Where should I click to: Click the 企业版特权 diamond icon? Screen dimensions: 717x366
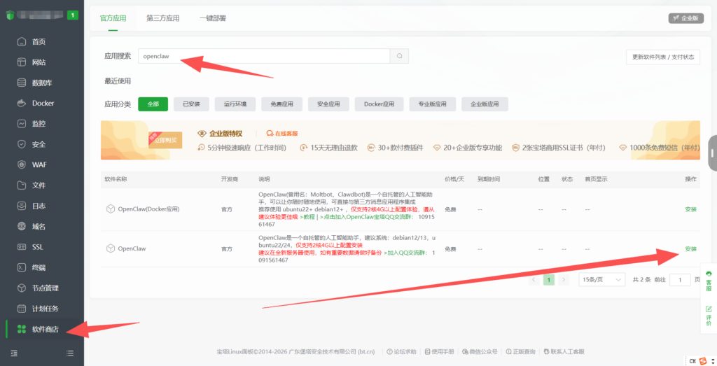202,134
